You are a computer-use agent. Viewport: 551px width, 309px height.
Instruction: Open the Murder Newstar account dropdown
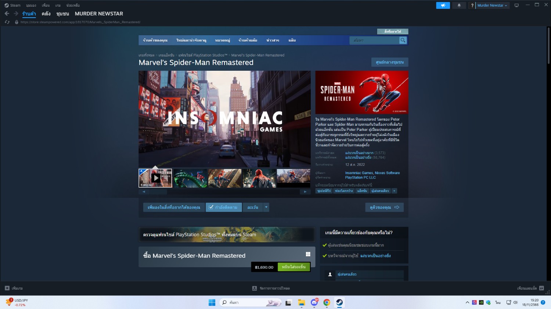point(492,5)
